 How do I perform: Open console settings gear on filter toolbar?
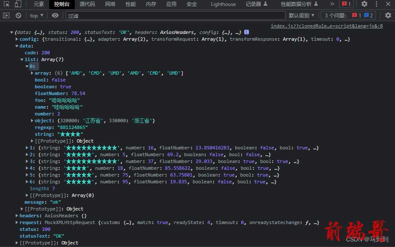[388, 16]
